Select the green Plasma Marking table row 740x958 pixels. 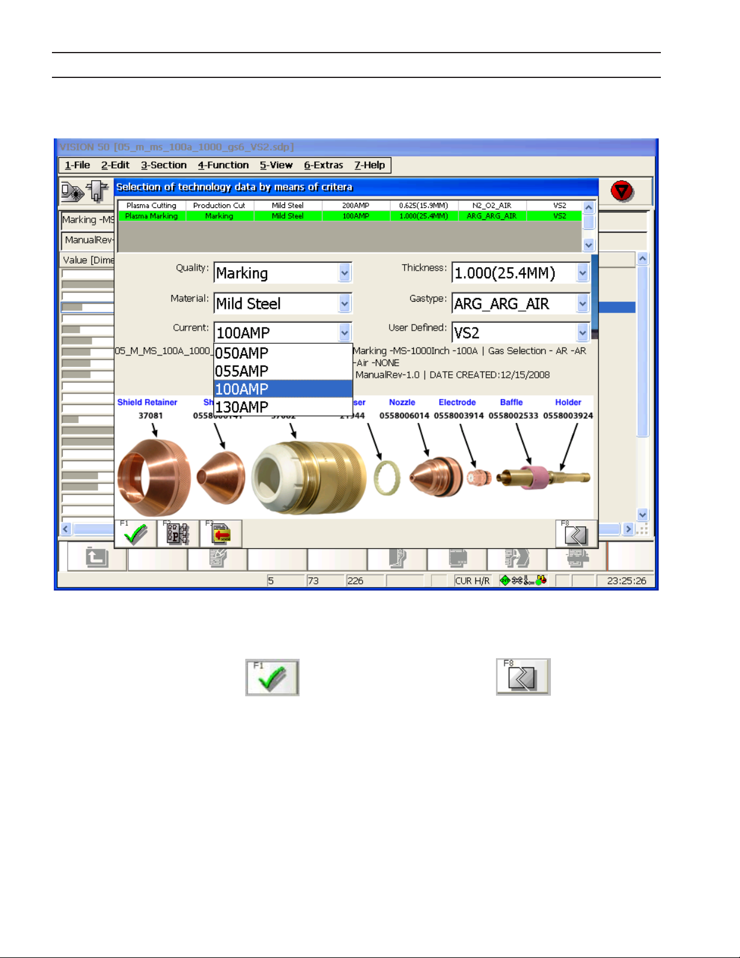click(x=350, y=216)
